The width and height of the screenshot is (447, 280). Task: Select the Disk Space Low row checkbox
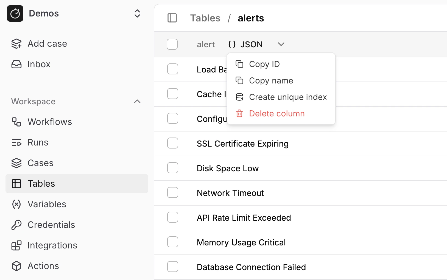172,168
